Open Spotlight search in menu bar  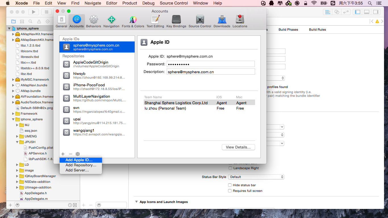(x=370, y=3)
